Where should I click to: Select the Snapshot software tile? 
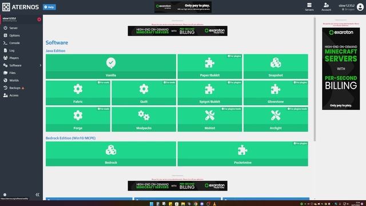276,66
